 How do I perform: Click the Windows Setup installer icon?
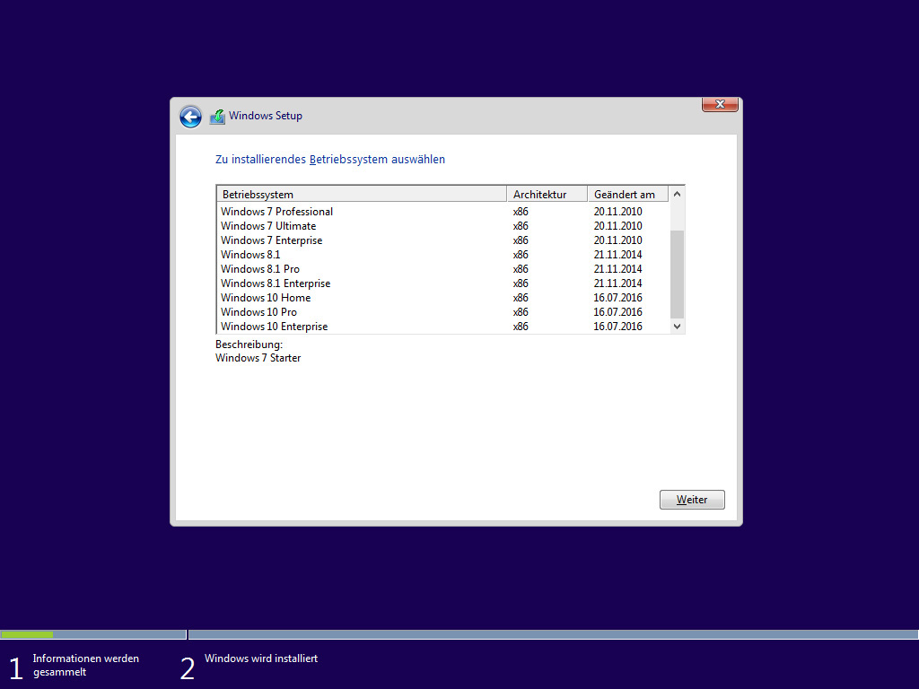point(217,117)
